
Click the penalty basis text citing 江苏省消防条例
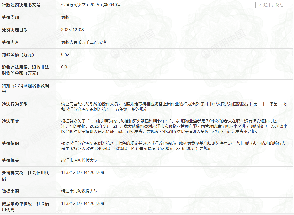tap(173, 146)
